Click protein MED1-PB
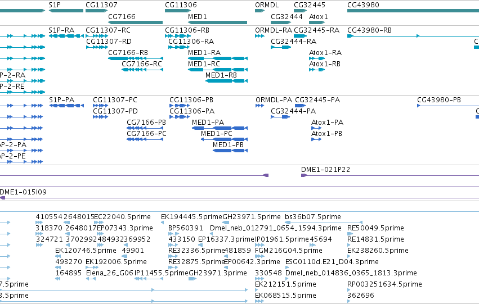The height and width of the screenshot is (304, 479). 230,151
